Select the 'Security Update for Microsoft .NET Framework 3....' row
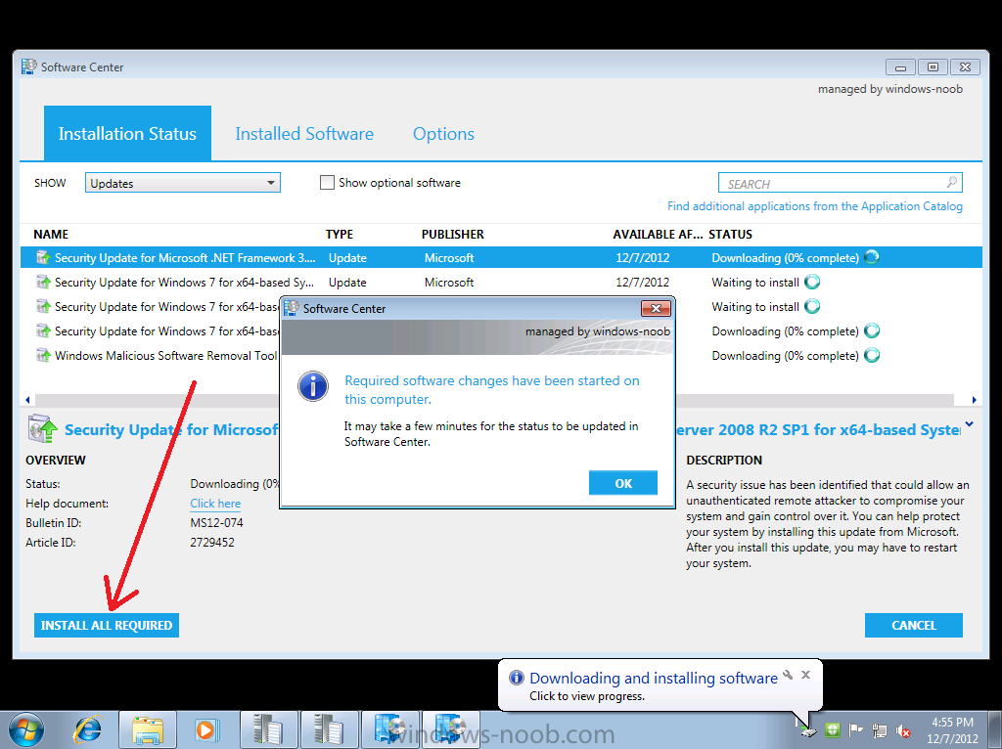This screenshot has width=1002, height=749. point(501,257)
